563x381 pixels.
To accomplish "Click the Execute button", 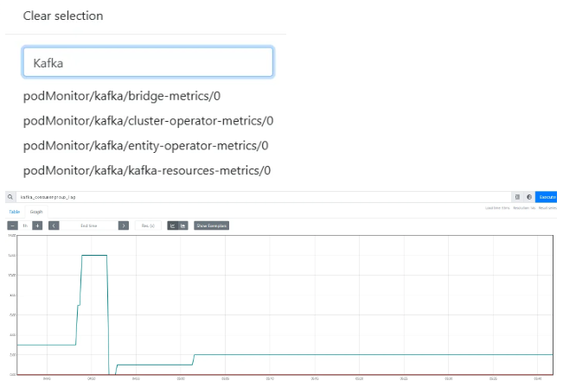I will [546, 197].
